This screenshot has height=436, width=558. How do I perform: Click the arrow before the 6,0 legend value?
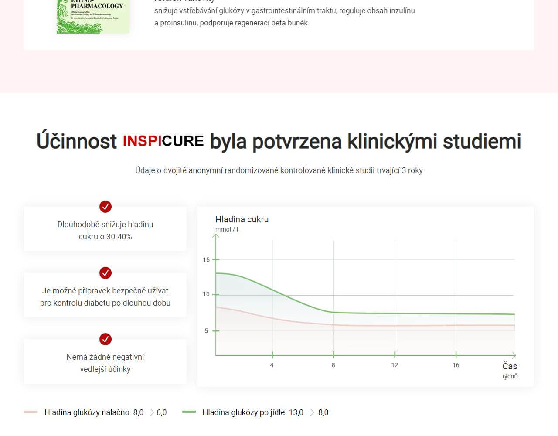point(152,412)
